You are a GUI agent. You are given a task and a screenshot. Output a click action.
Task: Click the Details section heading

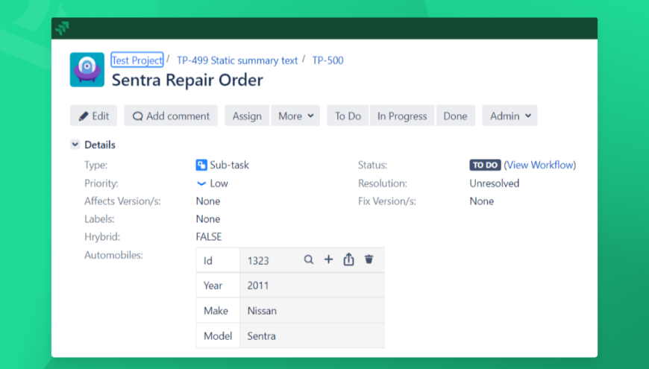[x=100, y=145]
